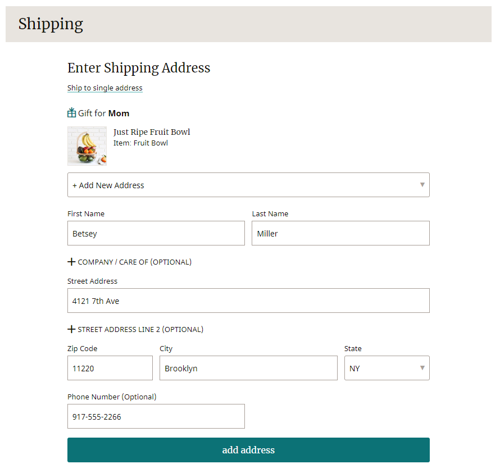Select the Street Address input field
The height and width of the screenshot is (473, 500).
point(248,301)
